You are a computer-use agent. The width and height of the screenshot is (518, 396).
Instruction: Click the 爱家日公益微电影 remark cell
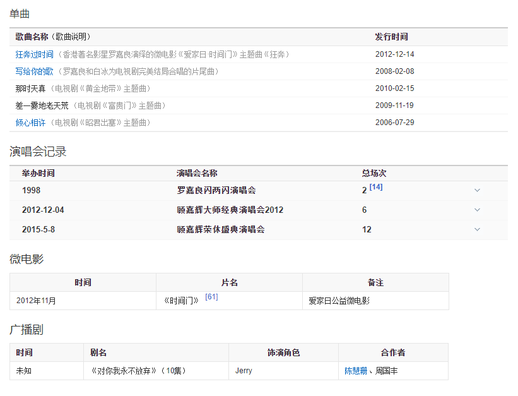tap(339, 301)
